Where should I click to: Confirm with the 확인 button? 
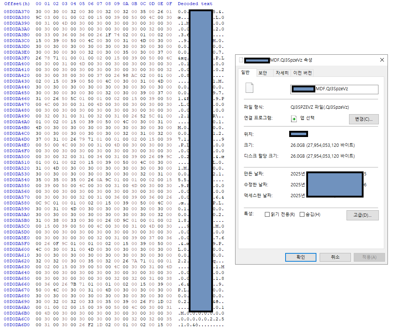pyautogui.click(x=301, y=257)
